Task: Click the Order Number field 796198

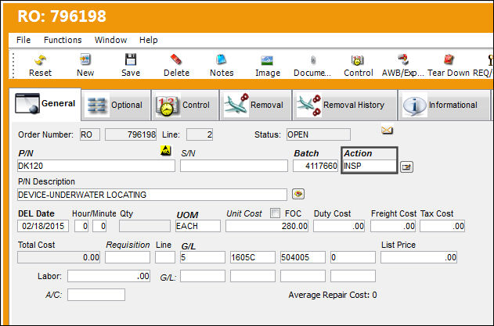Action: coord(131,134)
